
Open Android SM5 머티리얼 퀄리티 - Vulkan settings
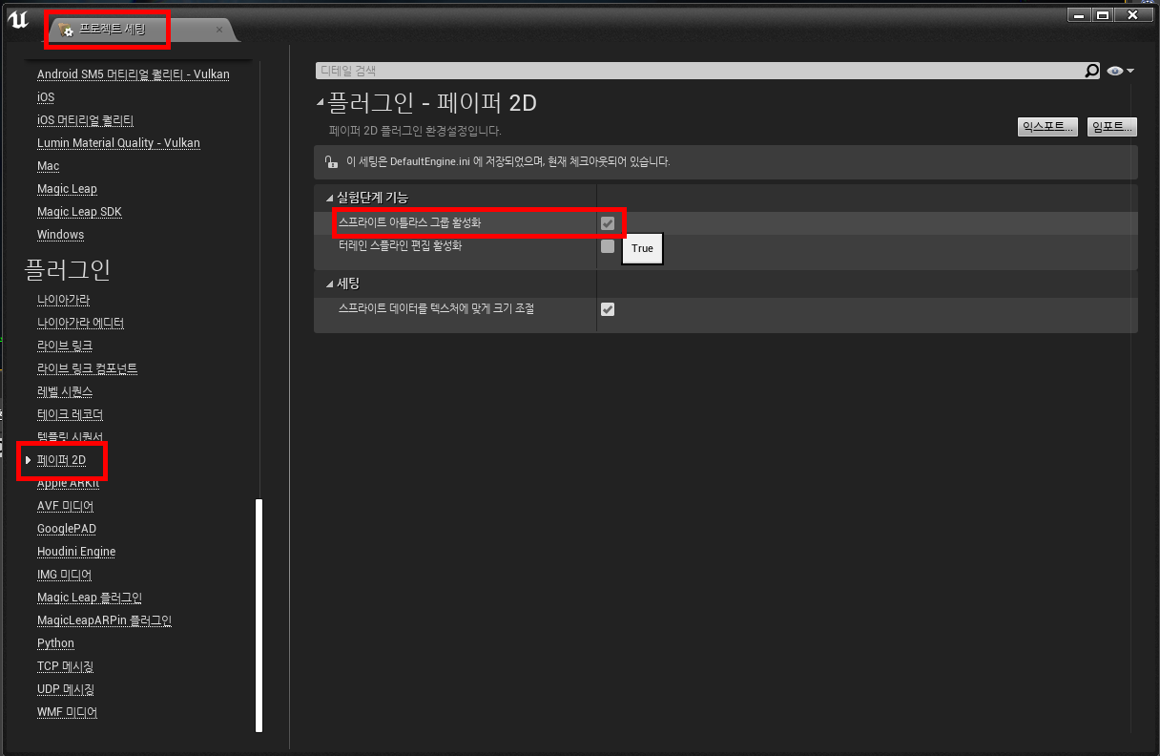(133, 74)
